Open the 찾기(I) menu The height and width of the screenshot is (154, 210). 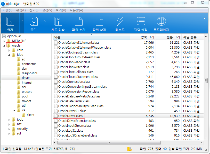coord(34,10)
